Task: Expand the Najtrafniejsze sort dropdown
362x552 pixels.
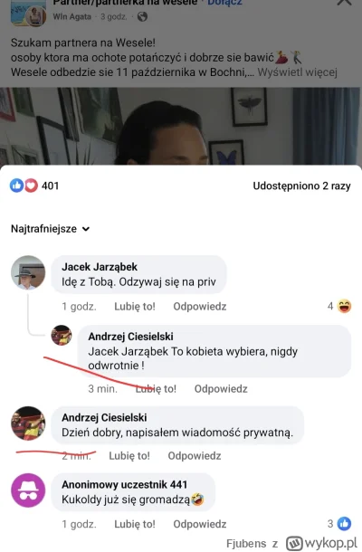Action: tap(51, 229)
